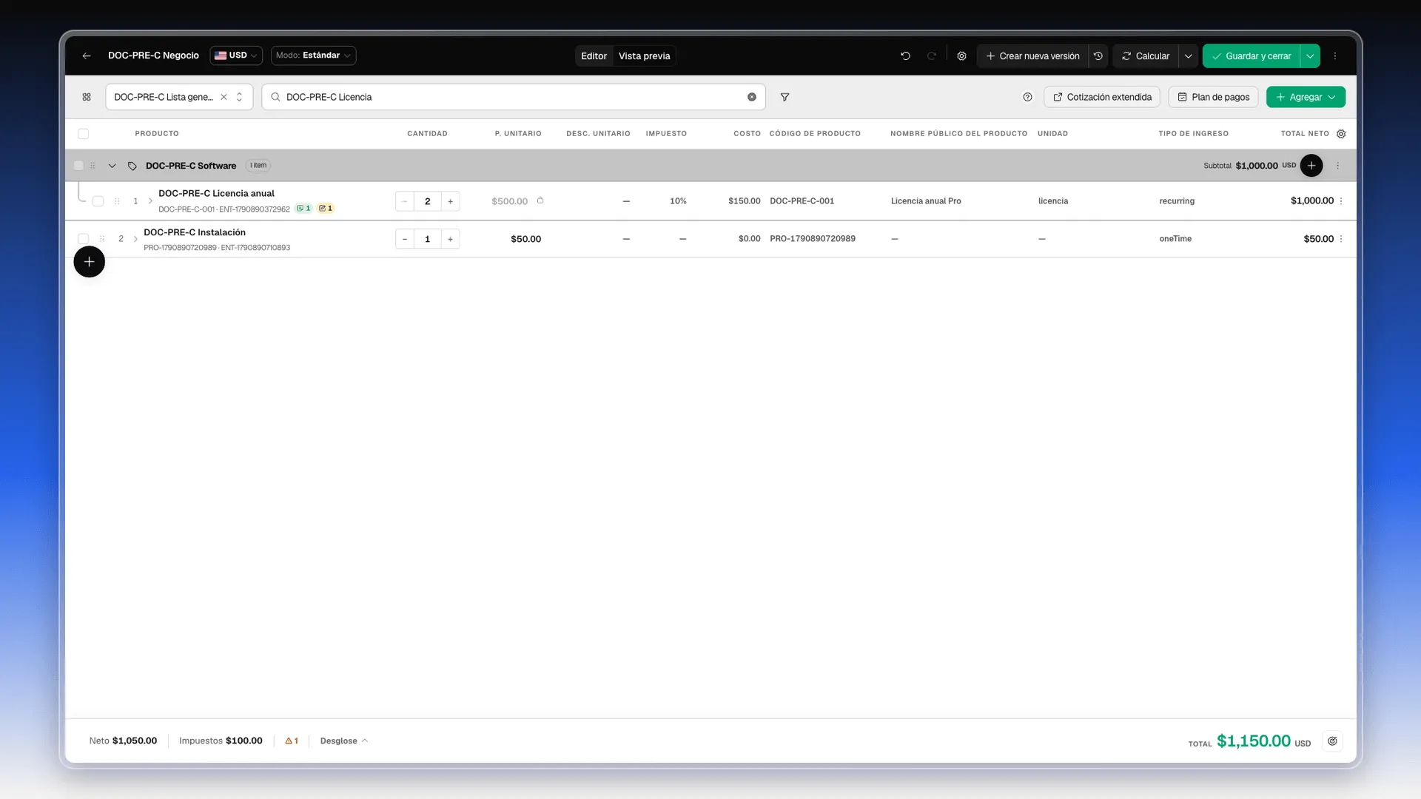Open the top bar three-dot menu
Image resolution: width=1421 pixels, height=799 pixels.
(x=1335, y=55)
